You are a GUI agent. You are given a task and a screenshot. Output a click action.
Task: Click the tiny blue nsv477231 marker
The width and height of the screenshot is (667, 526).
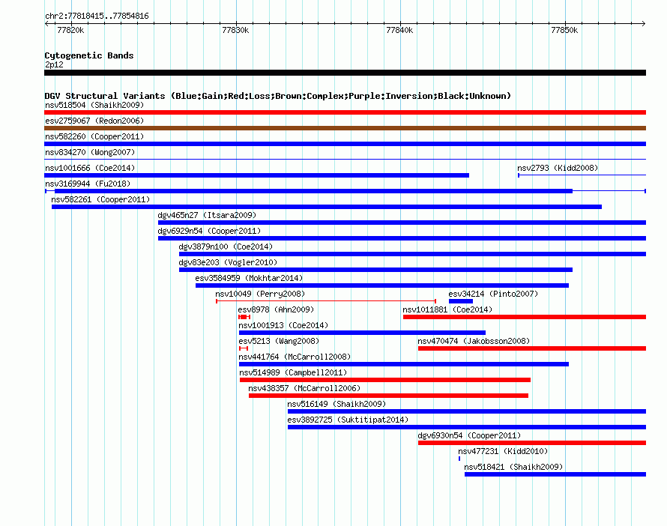tap(459, 459)
